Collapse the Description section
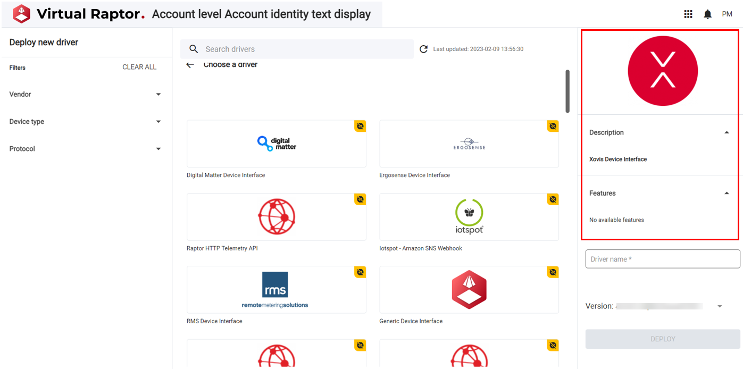The height and width of the screenshot is (369, 743). pyautogui.click(x=727, y=132)
